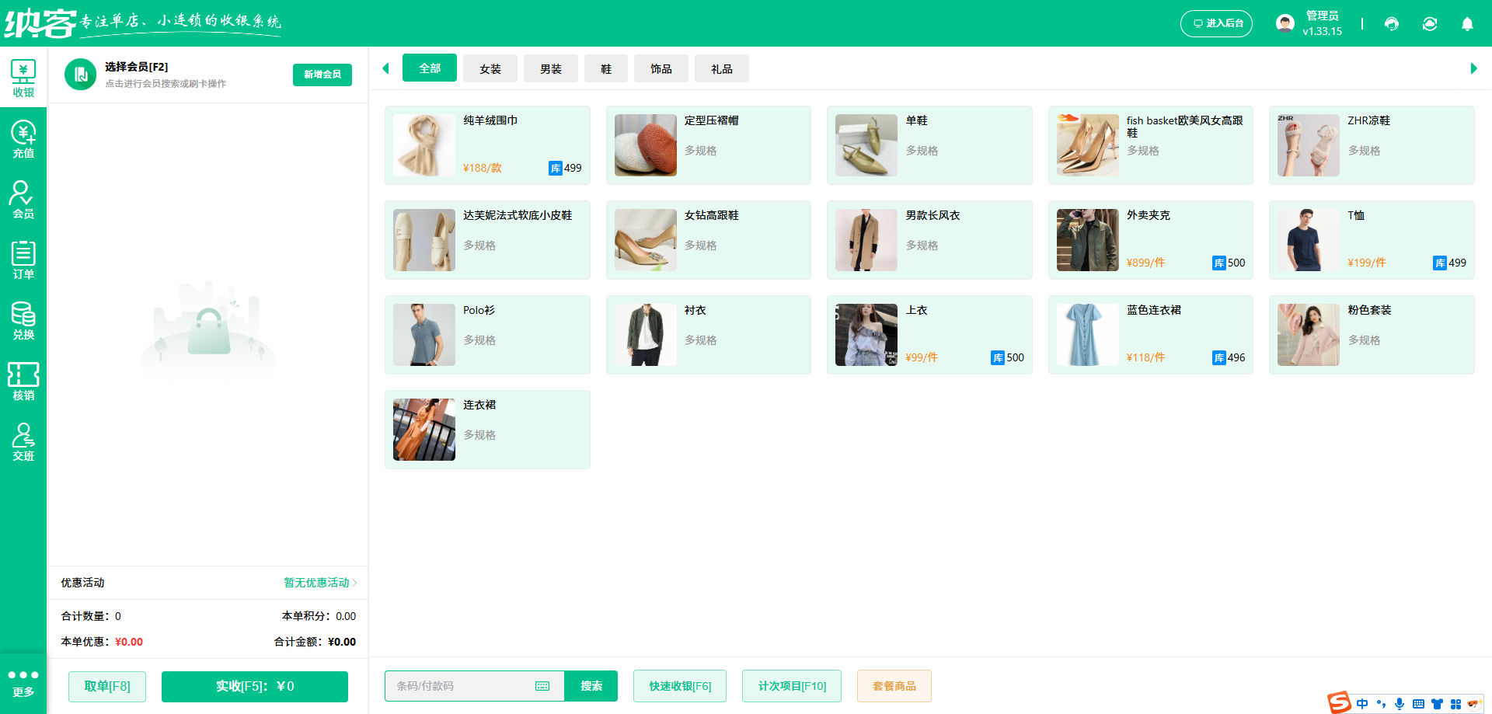
Task: Expand the 暂无优惠活动 promotions details
Action: click(317, 583)
